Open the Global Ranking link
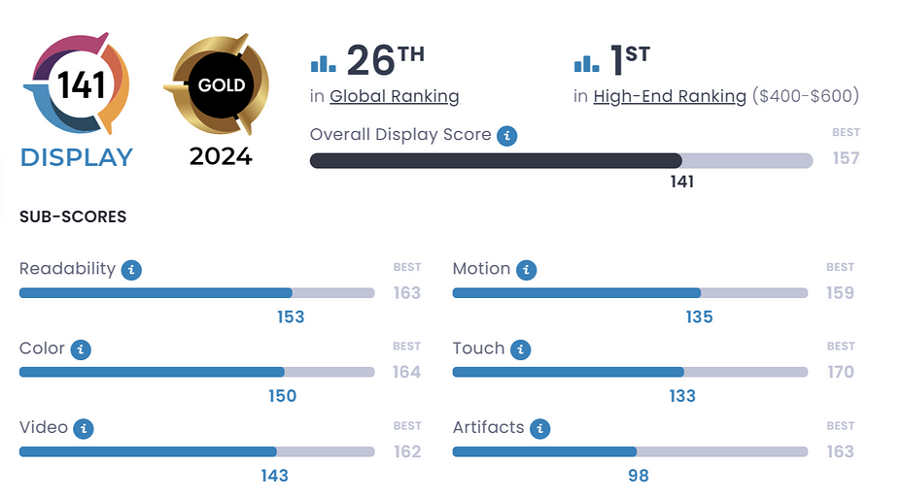This screenshot has height=497, width=903. pos(395,96)
